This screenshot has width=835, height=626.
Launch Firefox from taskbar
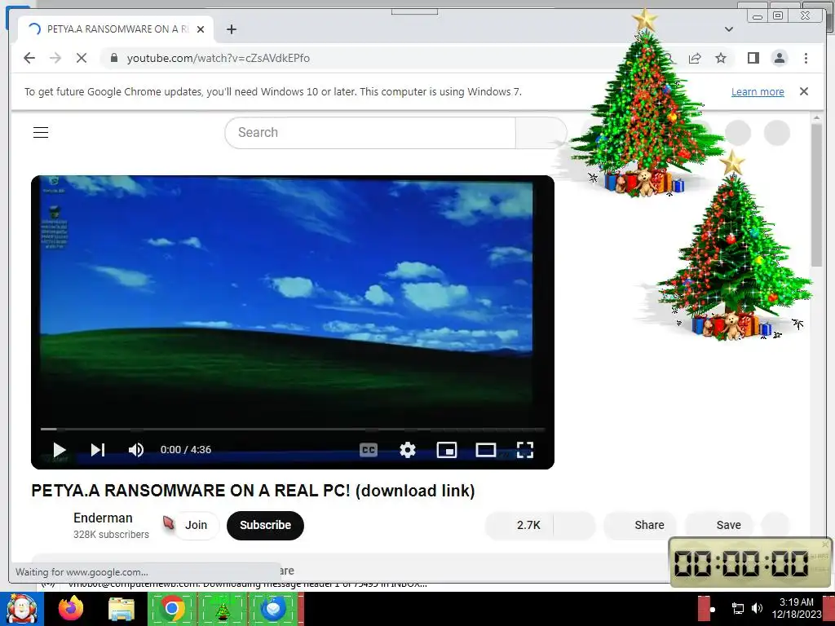(71, 609)
